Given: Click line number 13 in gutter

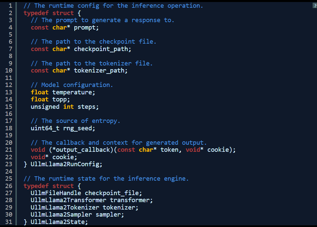Looking at the screenshot, I should 9,92.
